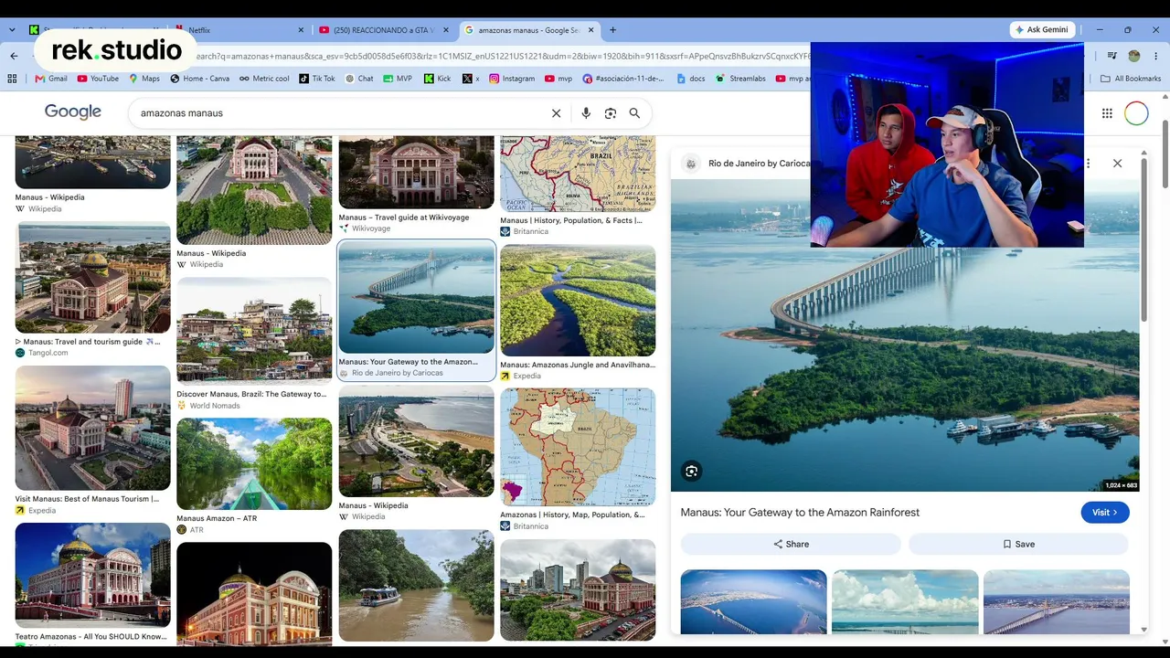Select the Rio de Janeiro by Cariocas bridge thumbnail
Screen dimensions: 1170x658
(416, 298)
